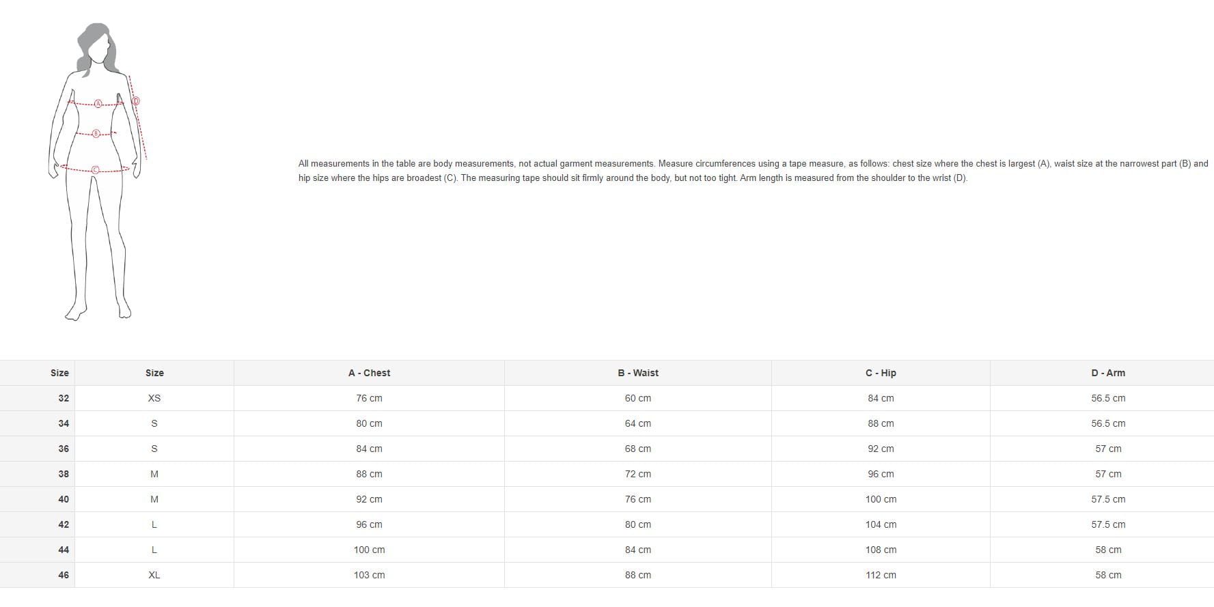Click size 40 in the first column

(x=64, y=499)
